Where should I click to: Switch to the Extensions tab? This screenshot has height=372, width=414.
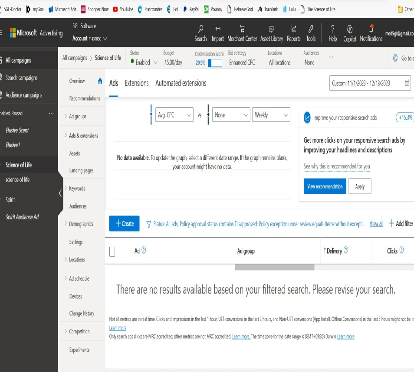point(137,83)
